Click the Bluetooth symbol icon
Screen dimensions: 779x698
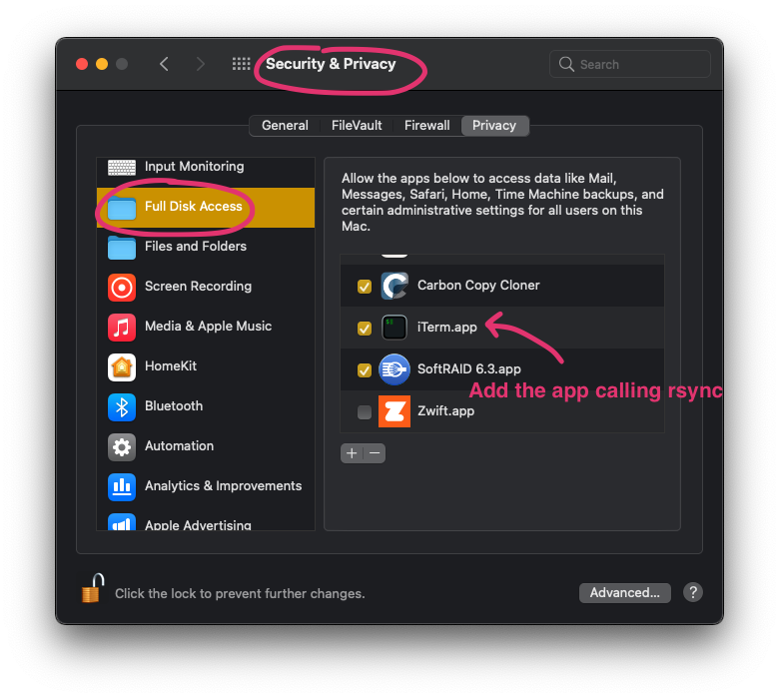tap(122, 407)
